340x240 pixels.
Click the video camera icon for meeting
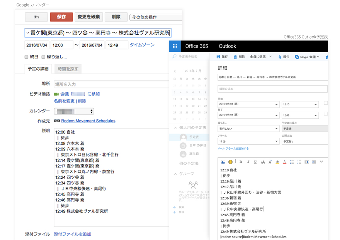[x=56, y=94]
